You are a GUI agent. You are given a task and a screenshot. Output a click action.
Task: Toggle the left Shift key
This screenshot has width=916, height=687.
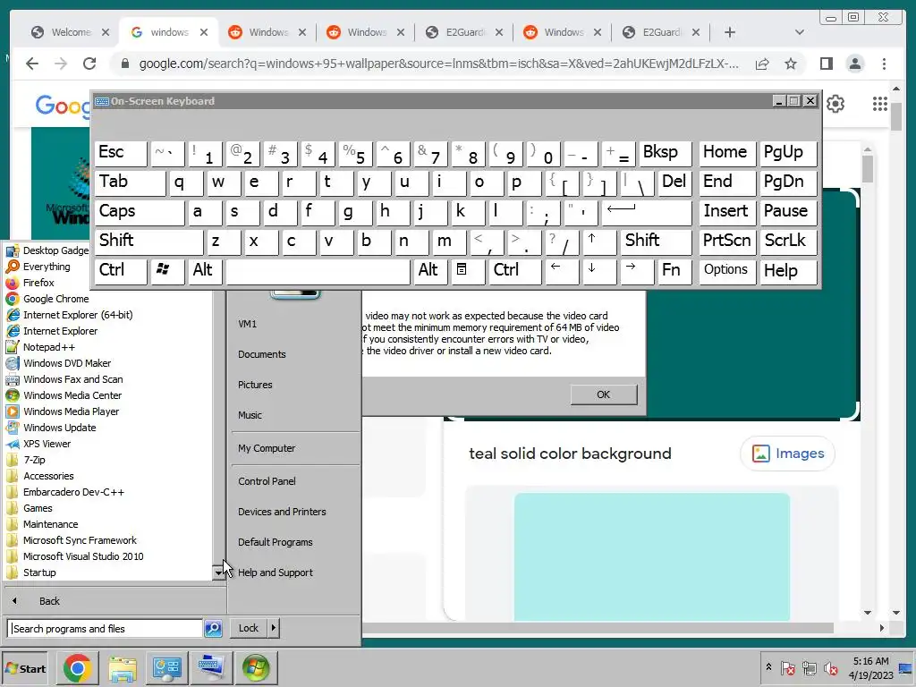pyautogui.click(x=148, y=241)
